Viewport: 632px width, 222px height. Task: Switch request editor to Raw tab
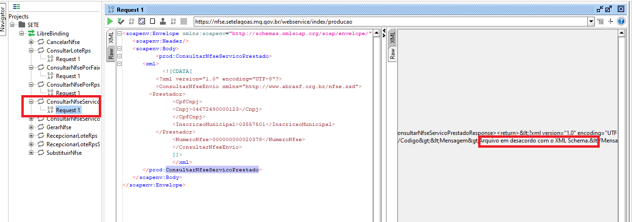[111, 53]
